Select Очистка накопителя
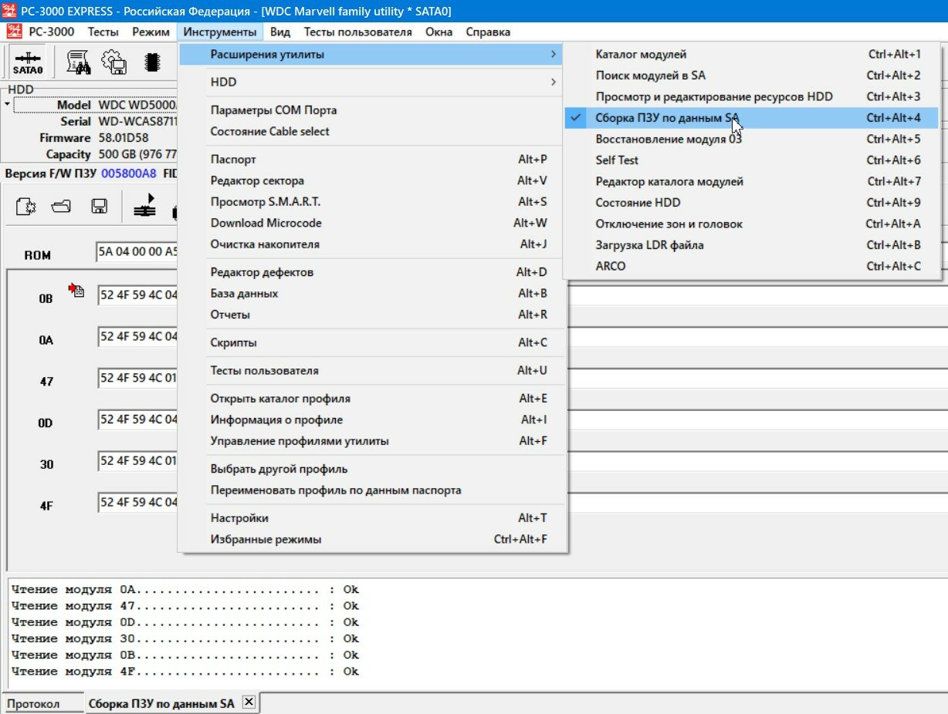 click(x=373, y=244)
